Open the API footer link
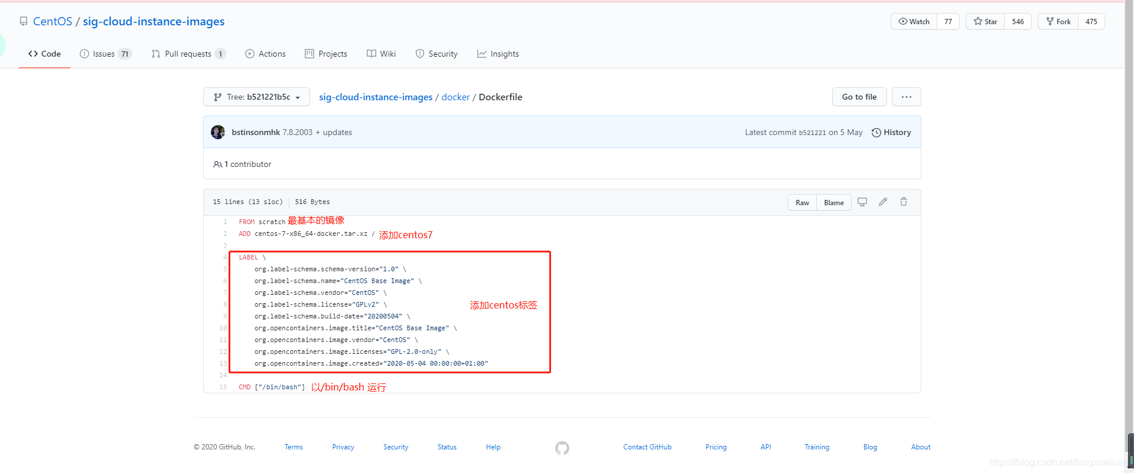1134x473 pixels. coord(765,447)
